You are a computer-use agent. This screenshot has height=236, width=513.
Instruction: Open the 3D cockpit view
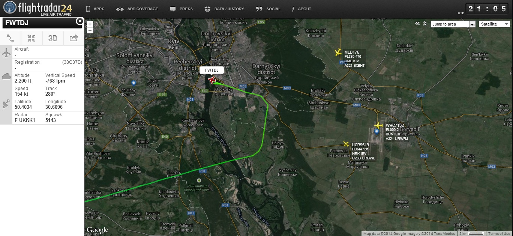[x=52, y=38]
